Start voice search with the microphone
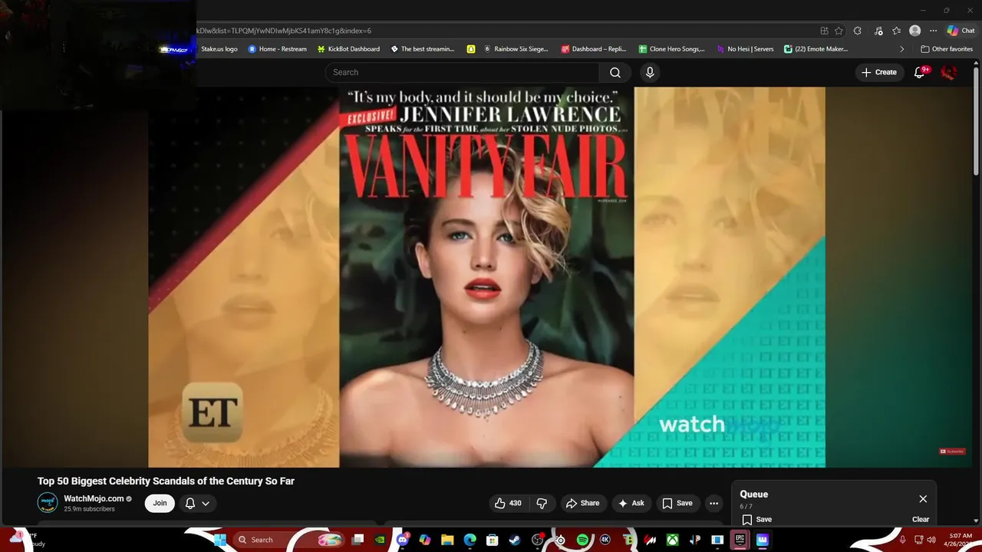Image resolution: width=982 pixels, height=552 pixels. (x=650, y=72)
